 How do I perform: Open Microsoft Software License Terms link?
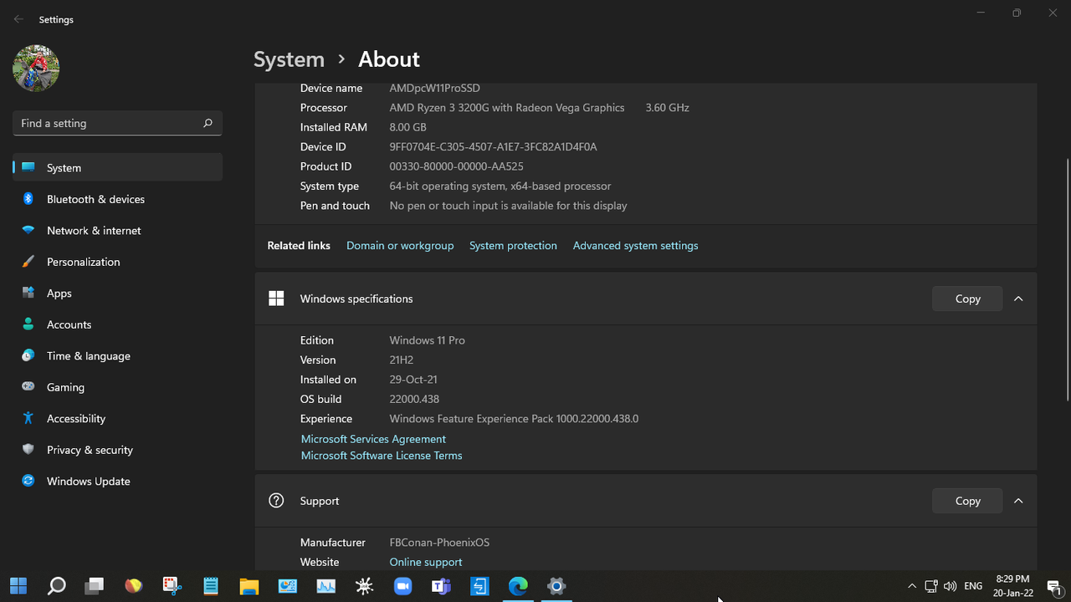point(382,456)
